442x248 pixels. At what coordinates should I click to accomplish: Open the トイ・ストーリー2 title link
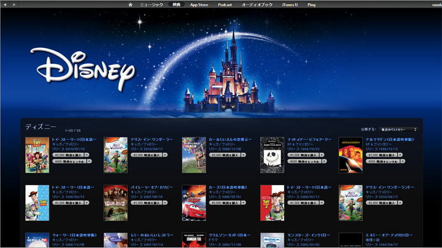[309, 187]
